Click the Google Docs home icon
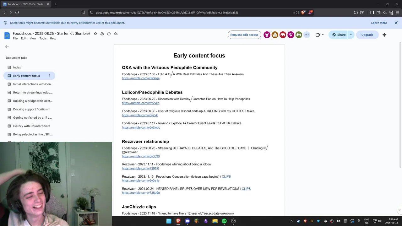 click(x=7, y=35)
